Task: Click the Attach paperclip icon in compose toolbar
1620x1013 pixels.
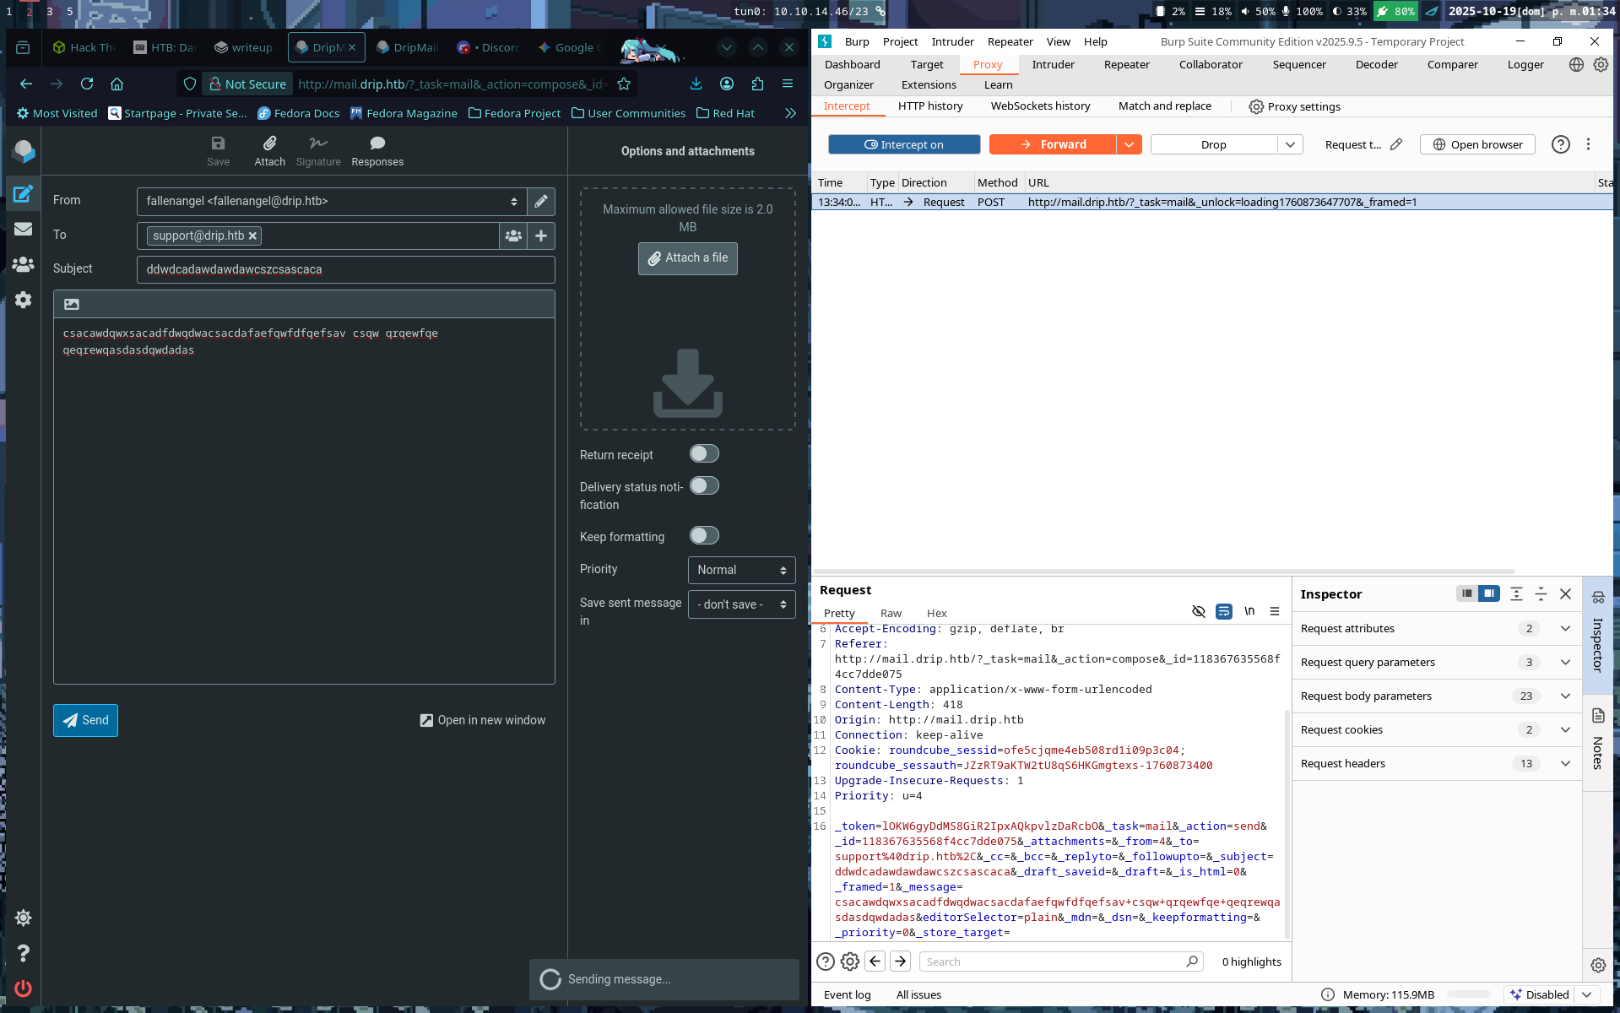Action: click(x=269, y=144)
